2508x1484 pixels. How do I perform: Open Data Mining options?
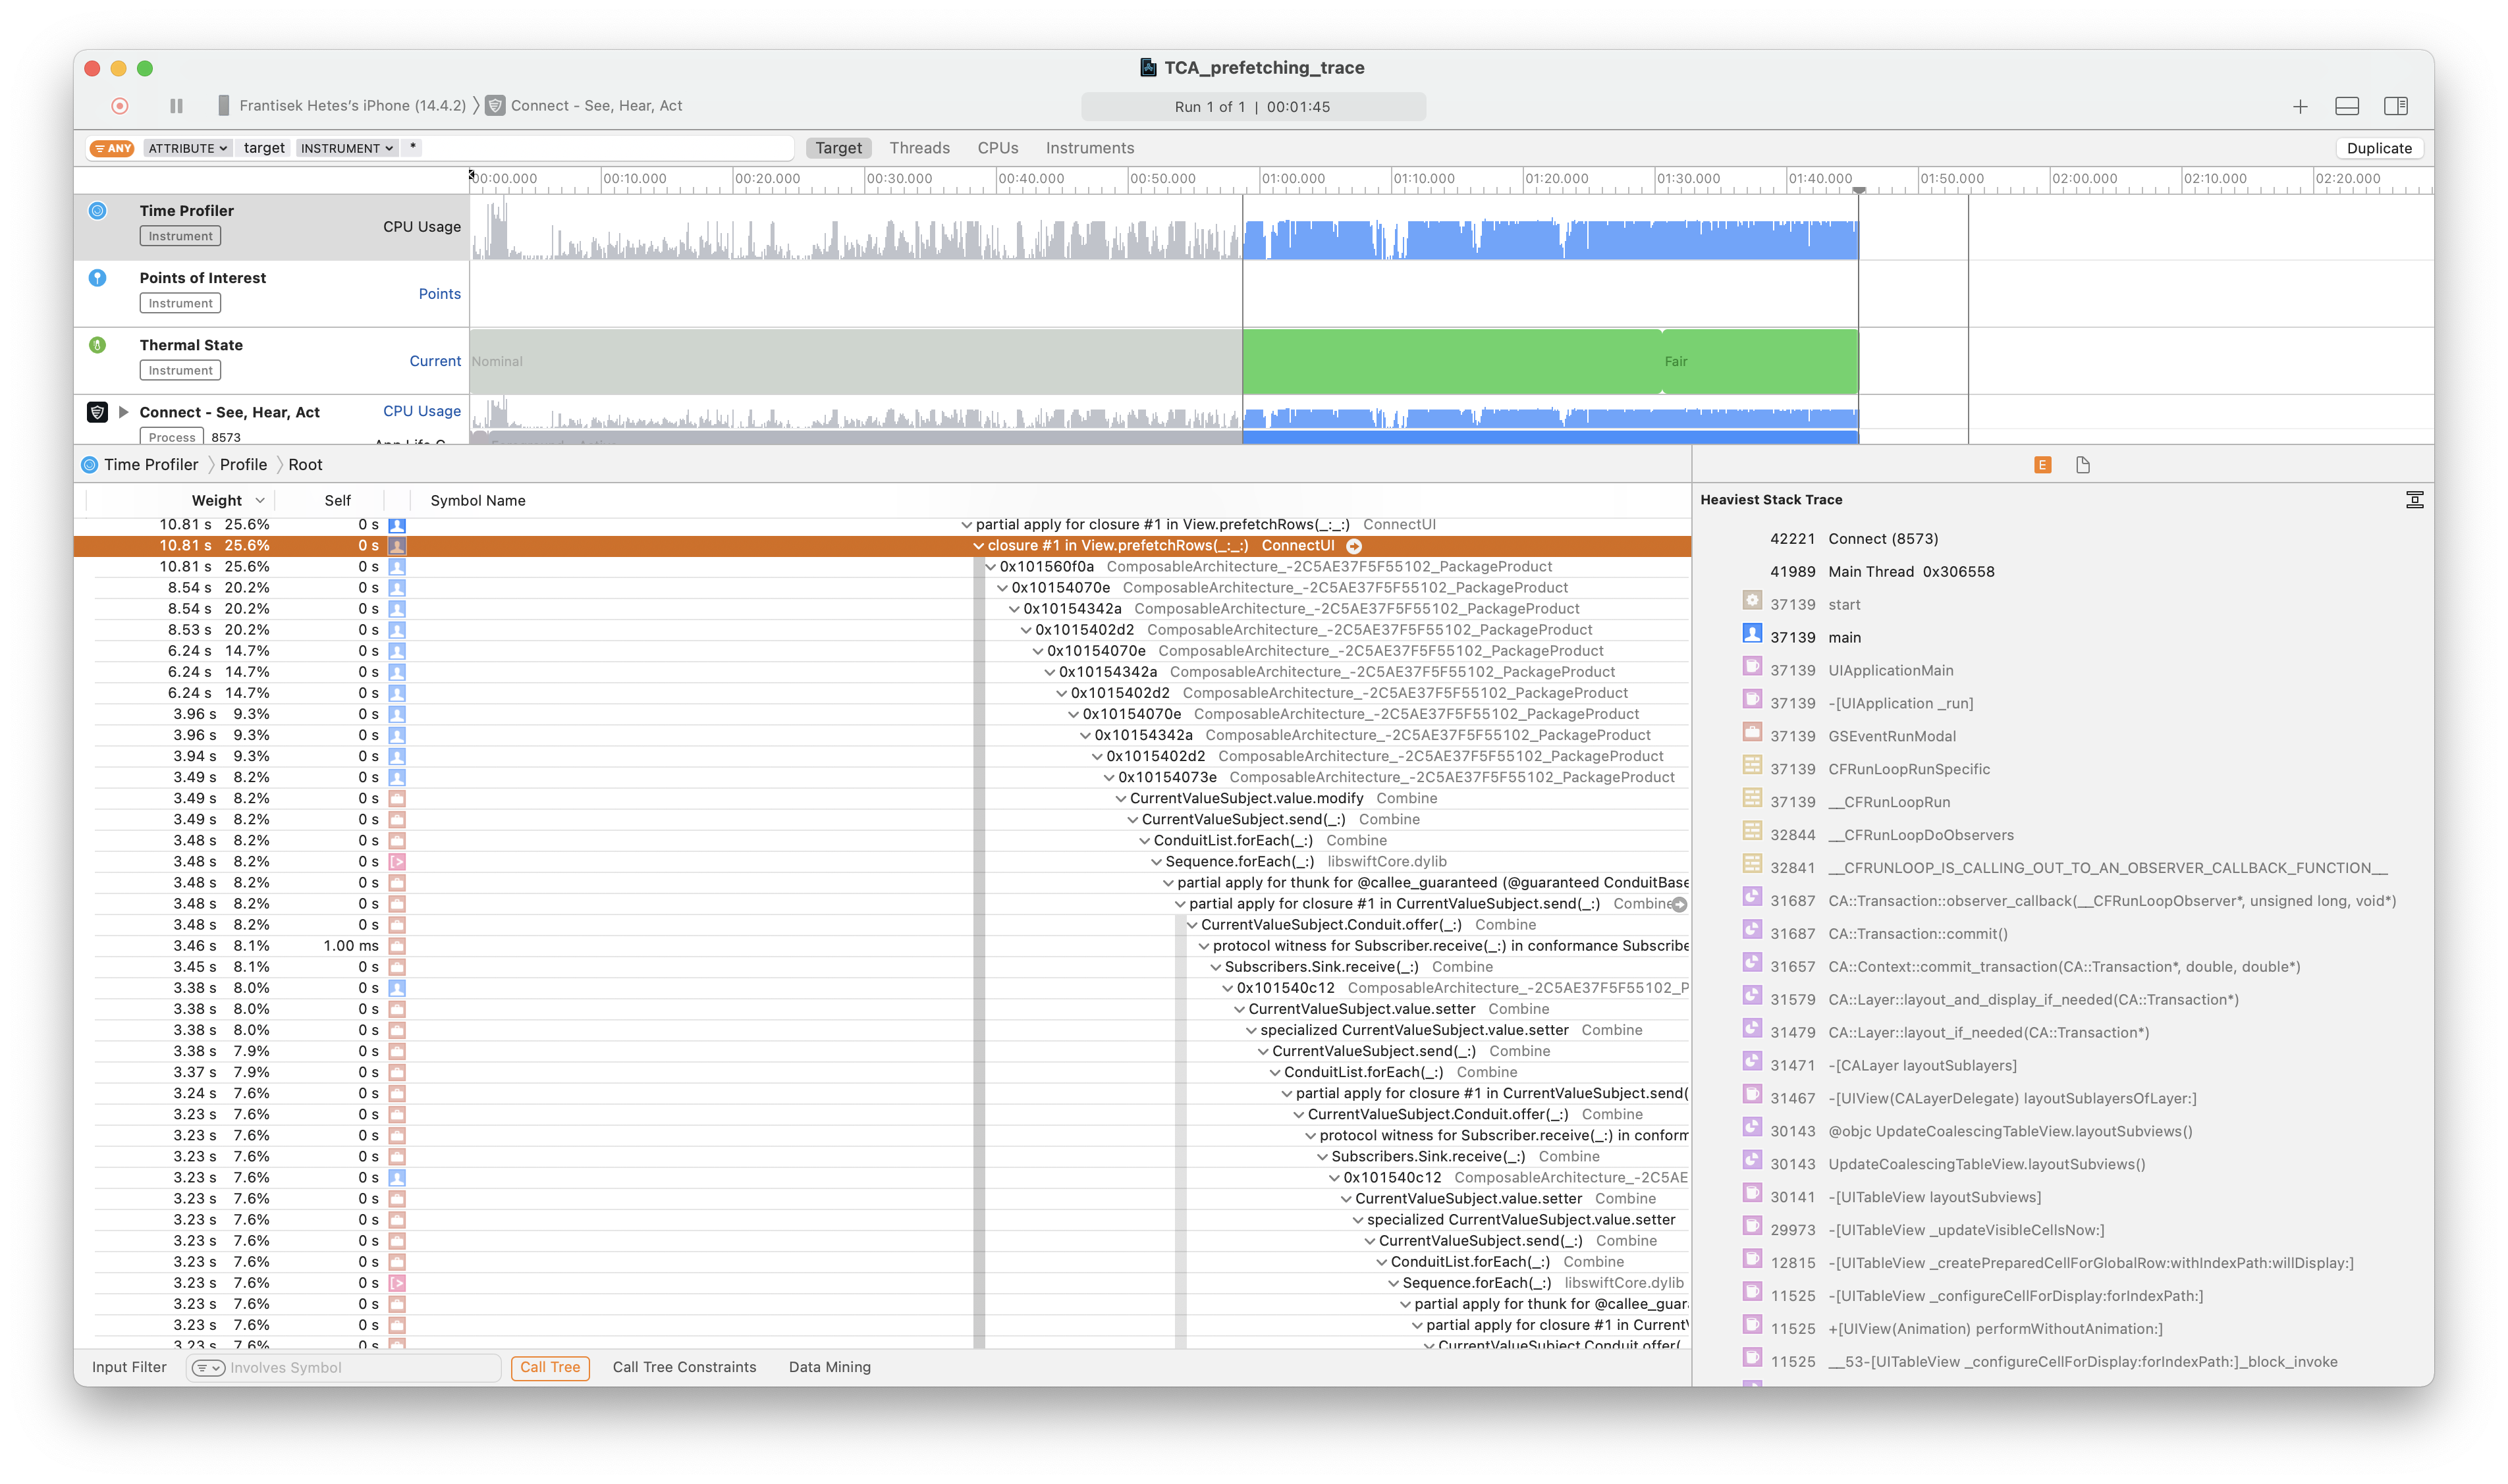(829, 1367)
